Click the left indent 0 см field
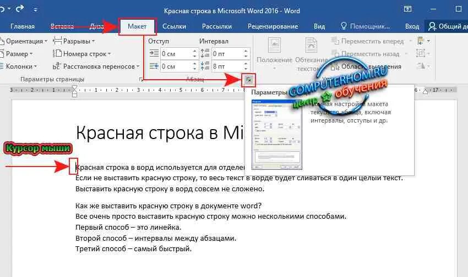The width and height of the screenshot is (468, 277). pos(176,54)
